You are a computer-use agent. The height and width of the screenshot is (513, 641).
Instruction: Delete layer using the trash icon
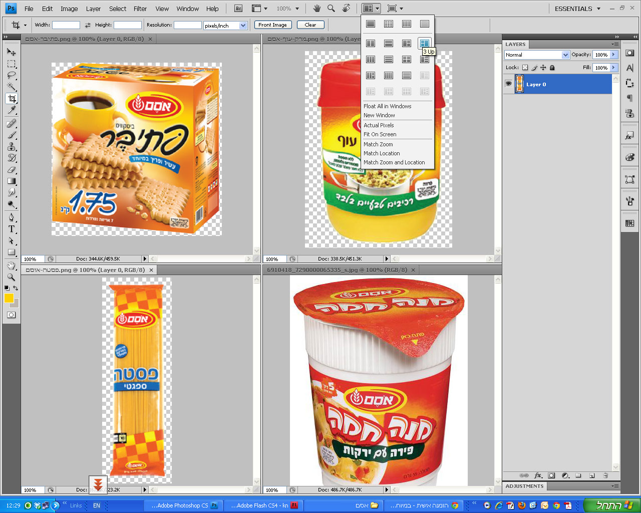(605, 475)
